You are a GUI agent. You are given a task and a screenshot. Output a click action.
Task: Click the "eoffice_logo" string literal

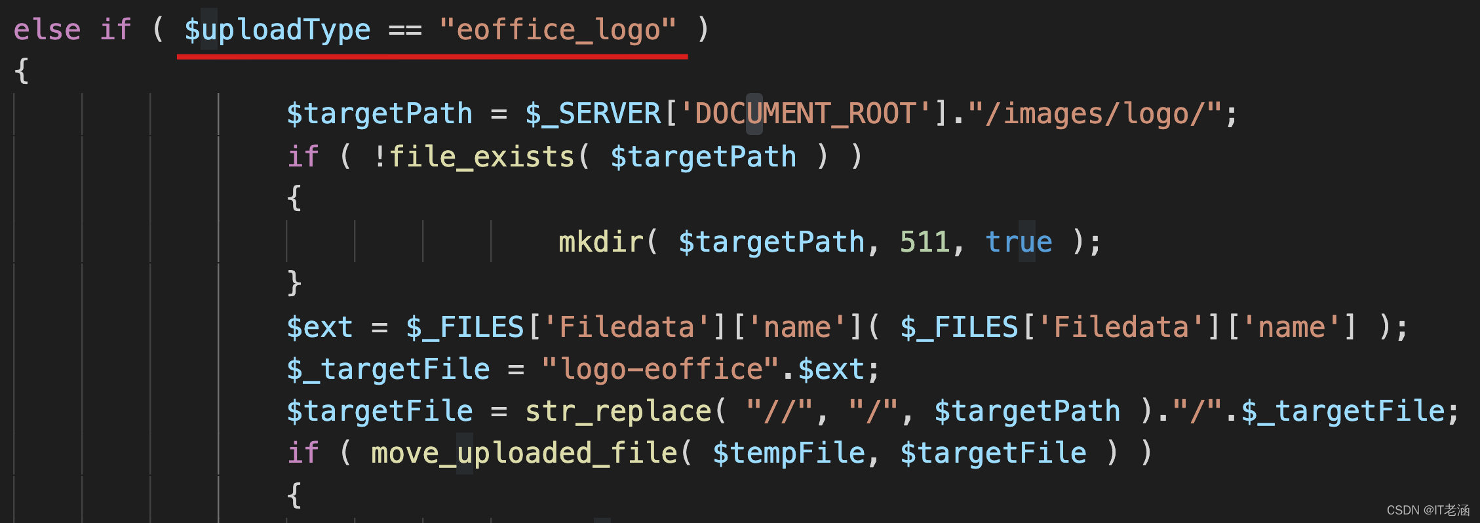click(558, 30)
